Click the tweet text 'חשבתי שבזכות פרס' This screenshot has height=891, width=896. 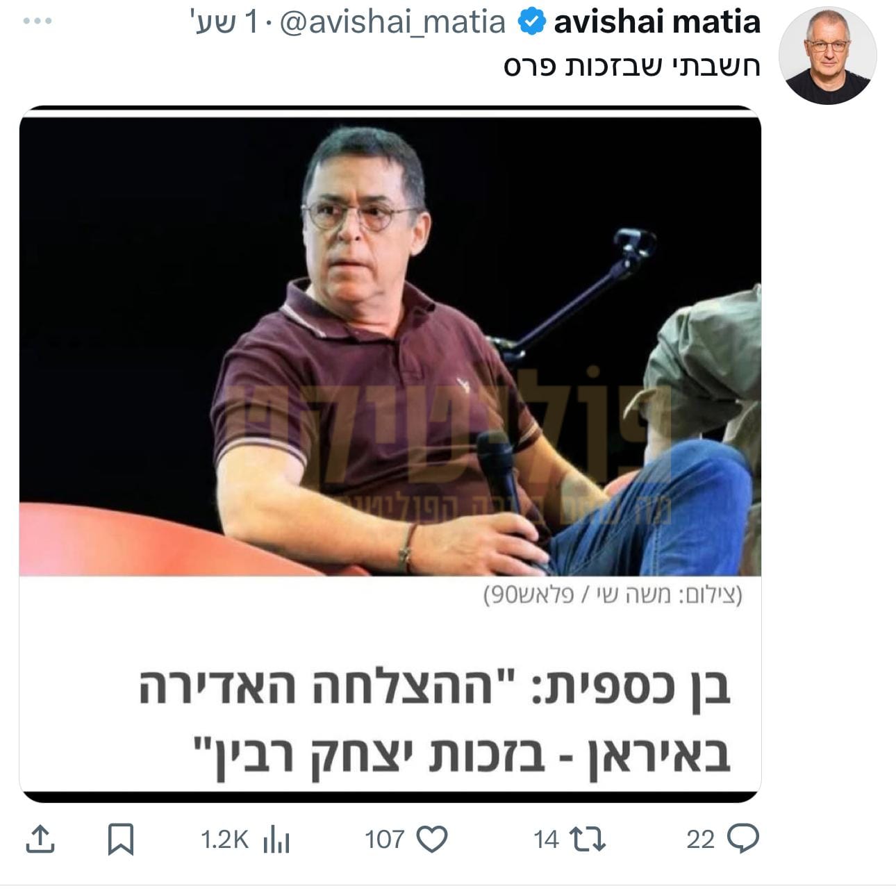632,66
